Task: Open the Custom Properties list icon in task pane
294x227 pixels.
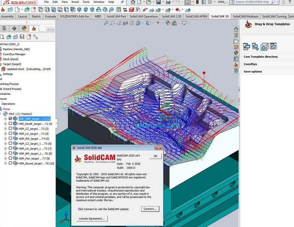Action: (236, 59)
